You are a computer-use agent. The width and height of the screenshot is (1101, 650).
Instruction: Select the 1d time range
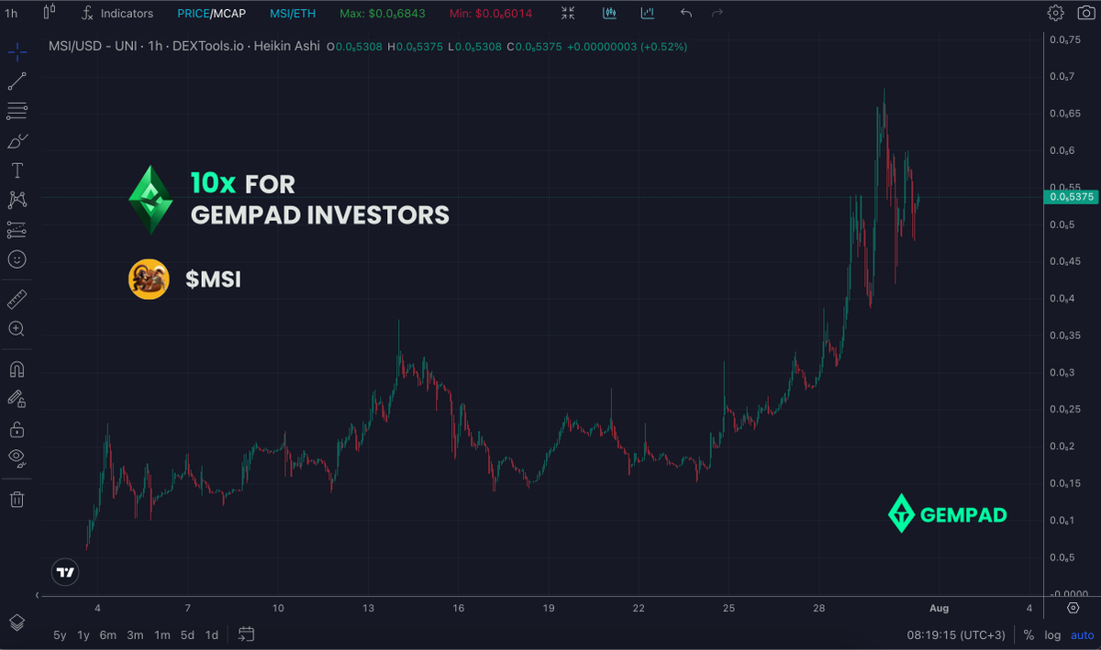(x=211, y=634)
